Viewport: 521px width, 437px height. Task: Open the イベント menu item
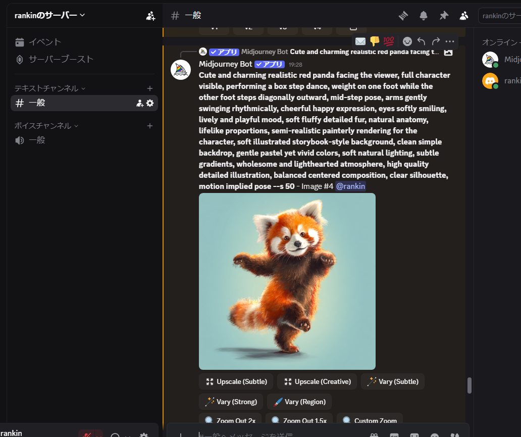click(44, 42)
